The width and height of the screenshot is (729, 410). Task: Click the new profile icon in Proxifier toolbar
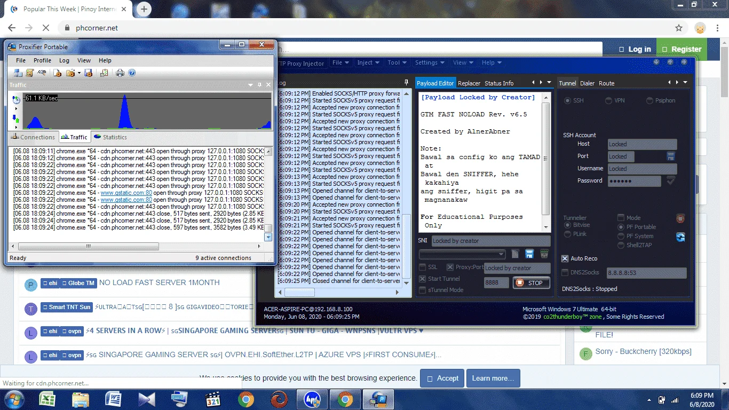(57, 73)
